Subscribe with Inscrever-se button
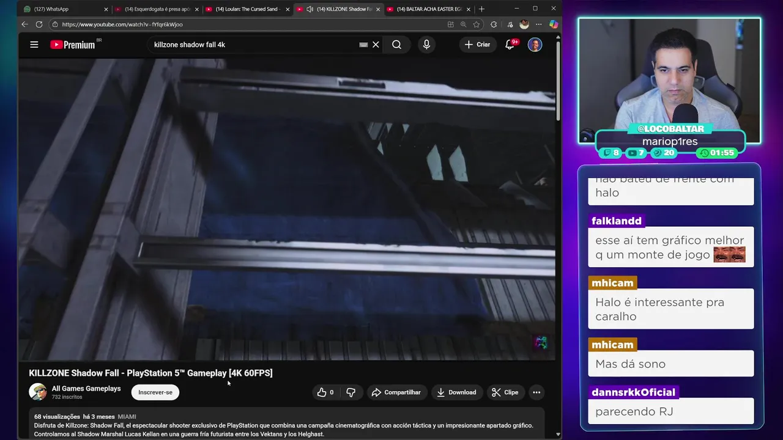This screenshot has width=783, height=440. tap(155, 392)
